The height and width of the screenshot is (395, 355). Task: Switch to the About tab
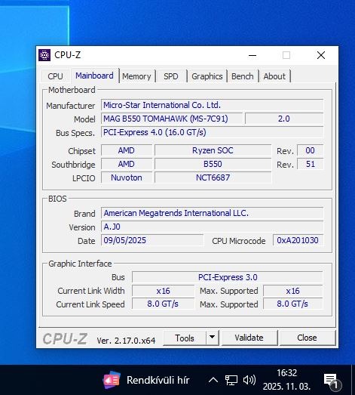point(274,76)
